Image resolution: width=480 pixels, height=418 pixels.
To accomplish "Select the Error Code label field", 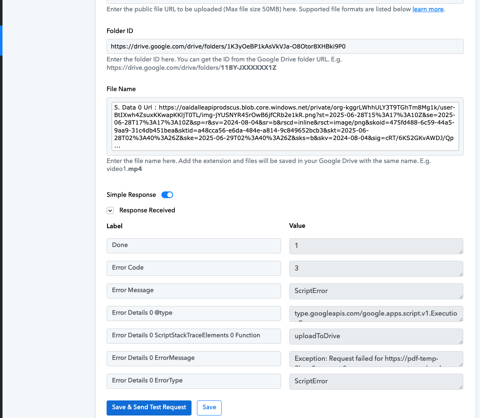I will (194, 268).
